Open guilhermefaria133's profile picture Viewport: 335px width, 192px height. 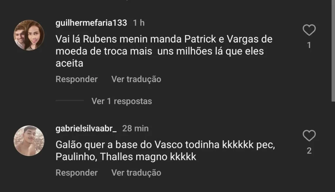(29, 35)
